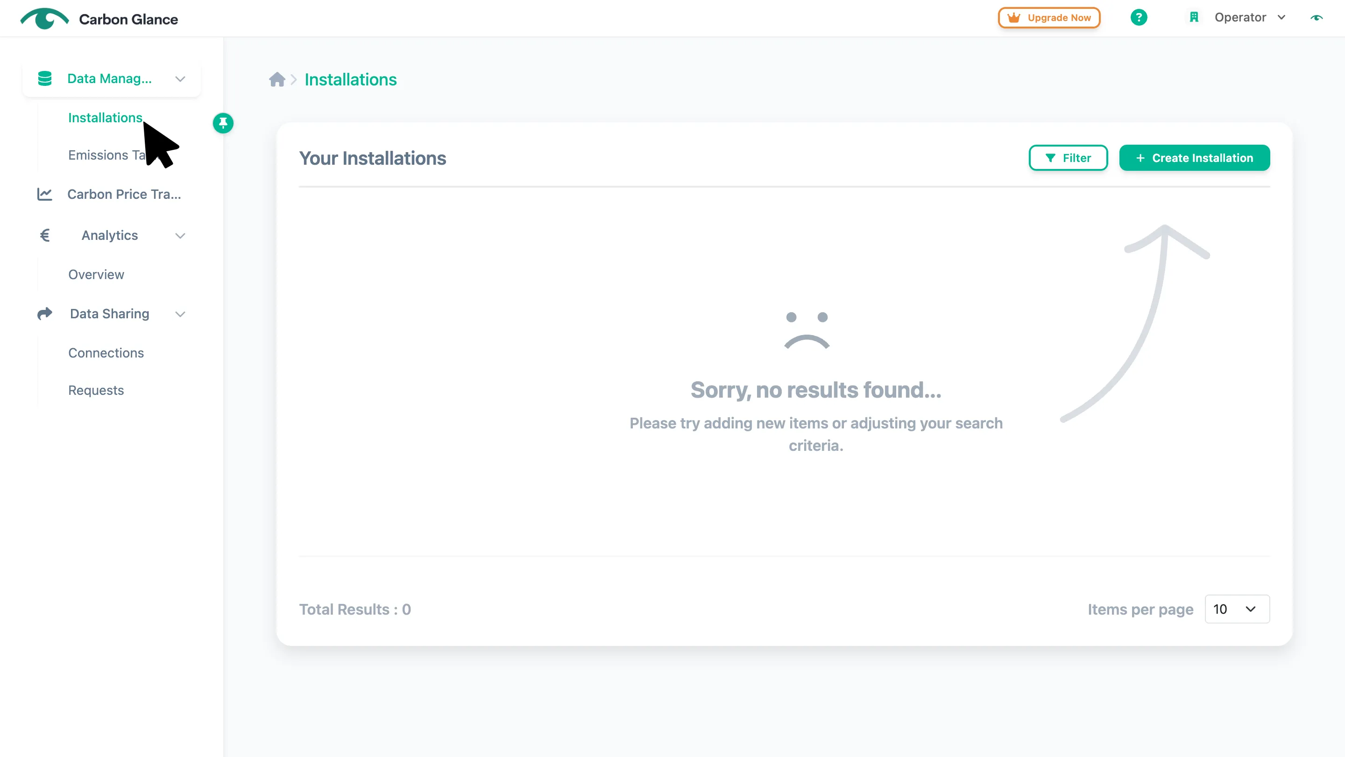Click the Your Installations heading
The width and height of the screenshot is (1345, 757).
pyautogui.click(x=373, y=158)
